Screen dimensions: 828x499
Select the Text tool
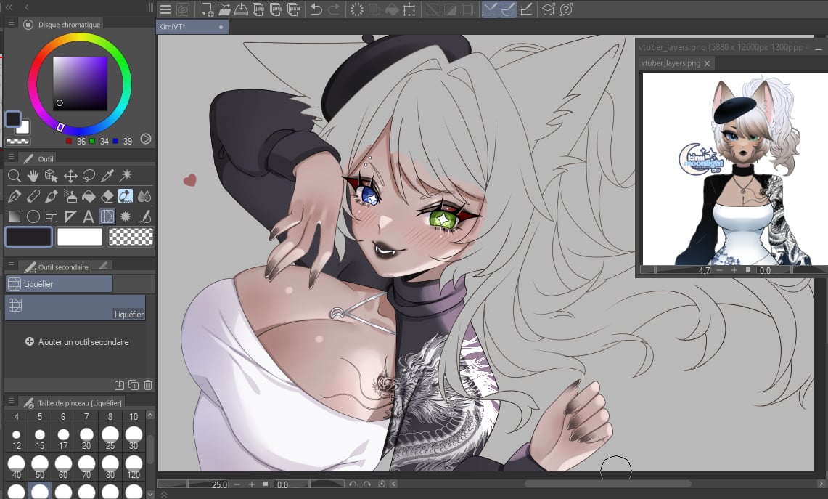89,216
